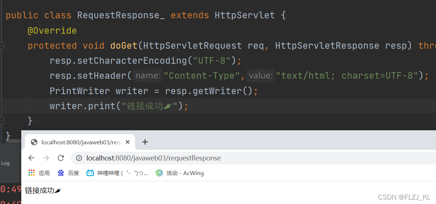Open the 应用 apps bookmark
436x204 pixels.
tap(39, 173)
